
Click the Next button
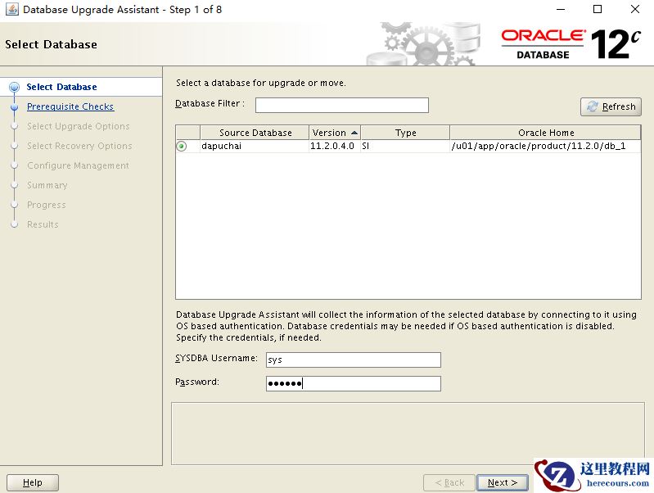pyautogui.click(x=503, y=482)
